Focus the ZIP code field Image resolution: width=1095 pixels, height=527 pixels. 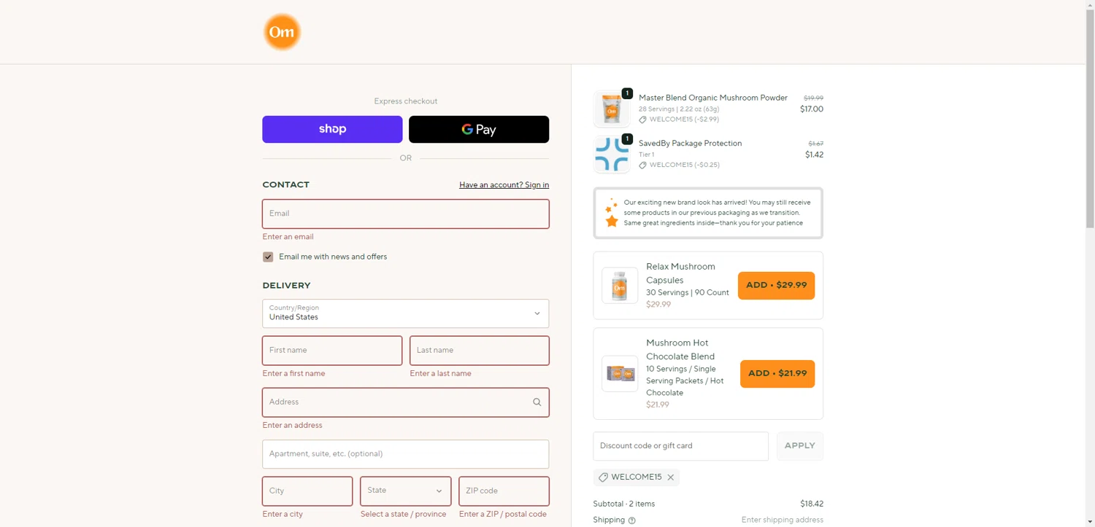(x=504, y=491)
